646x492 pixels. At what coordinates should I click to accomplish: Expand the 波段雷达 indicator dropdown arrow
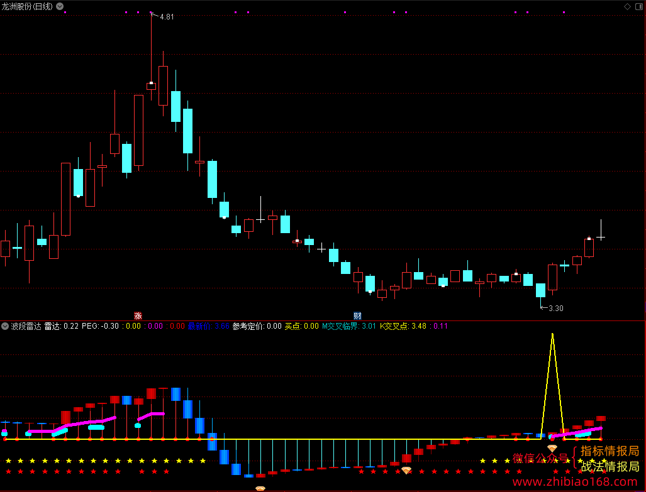coord(5,326)
